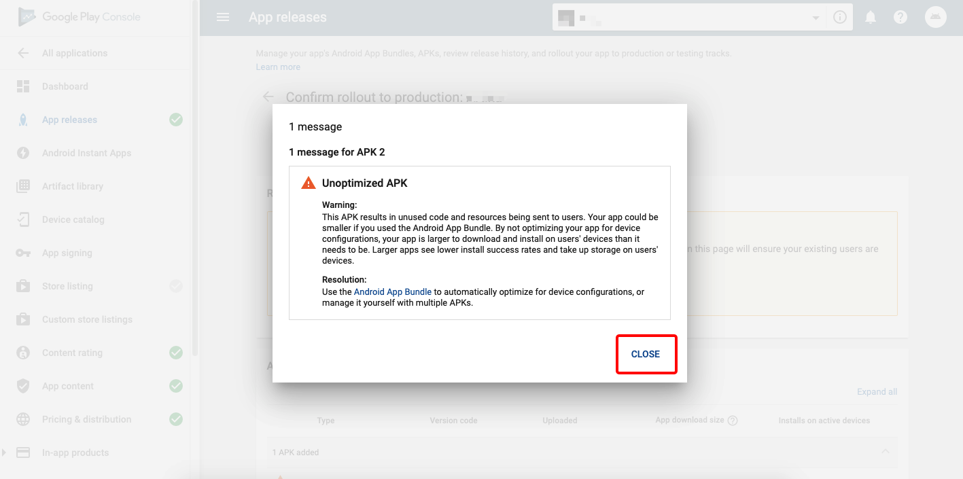Return to All applications
Image resolution: width=963 pixels, height=479 pixels.
[74, 53]
